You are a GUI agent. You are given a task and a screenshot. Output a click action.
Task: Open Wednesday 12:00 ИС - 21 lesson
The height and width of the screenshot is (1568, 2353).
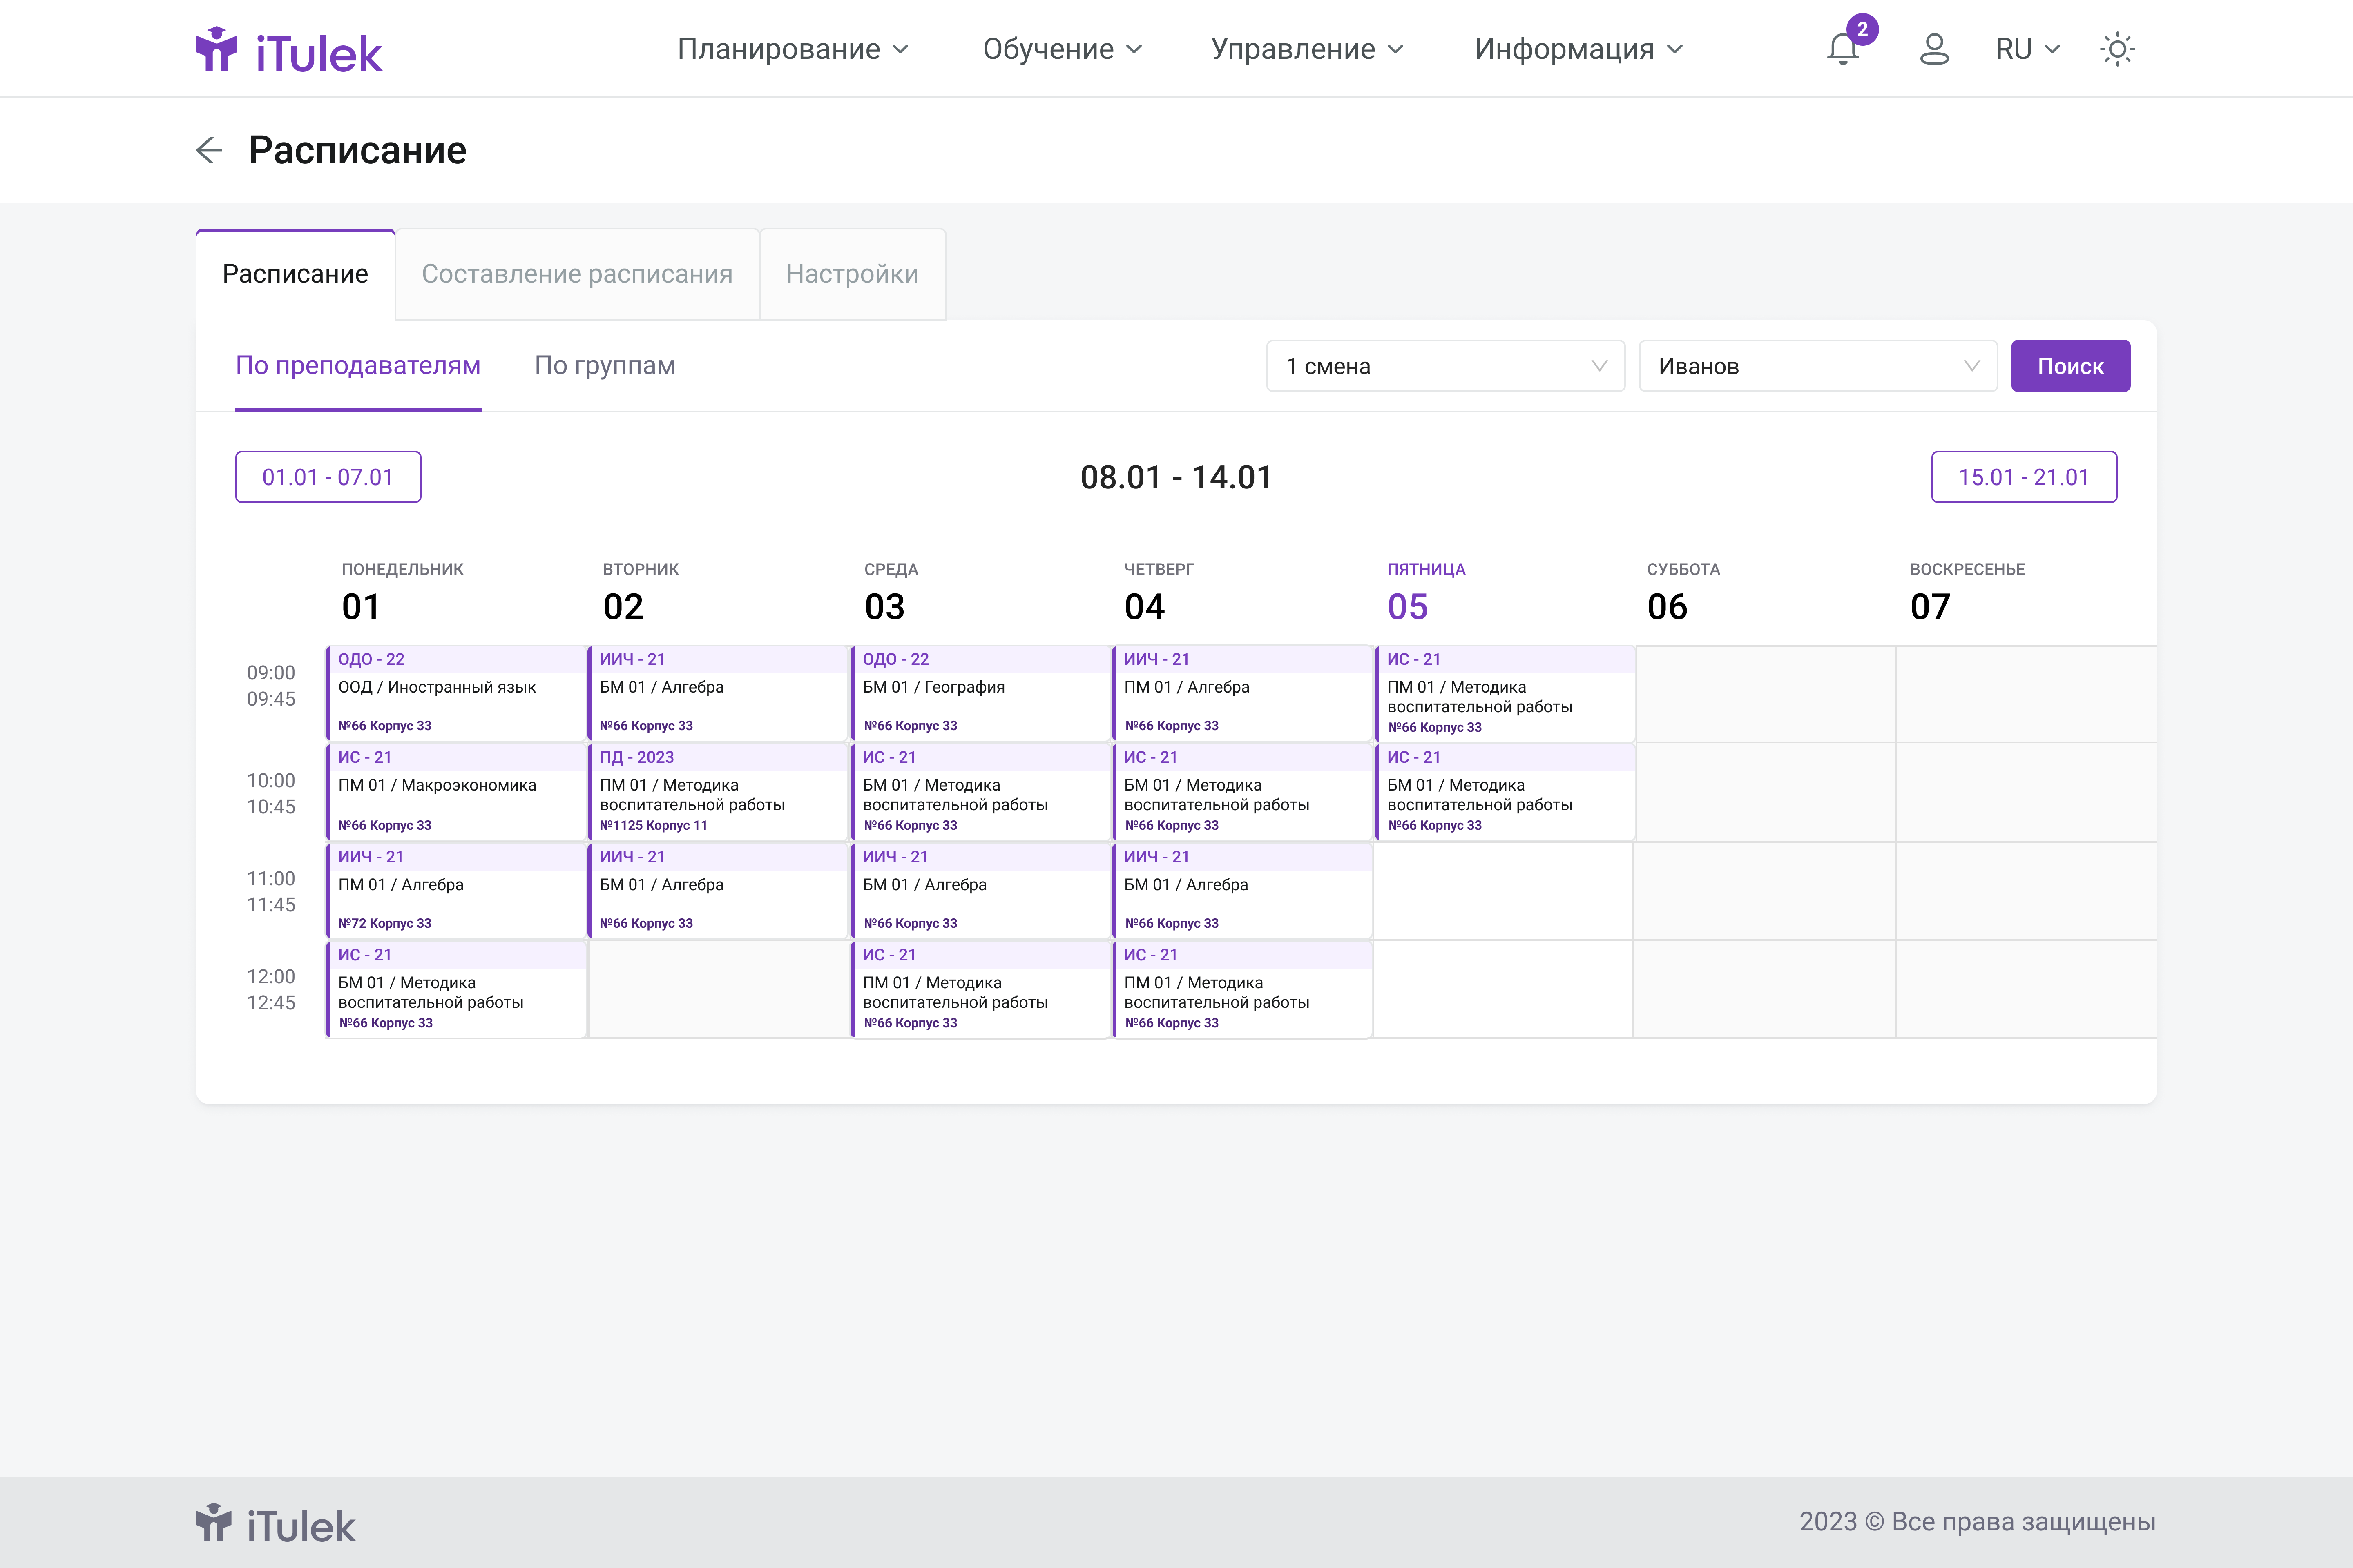point(980,989)
